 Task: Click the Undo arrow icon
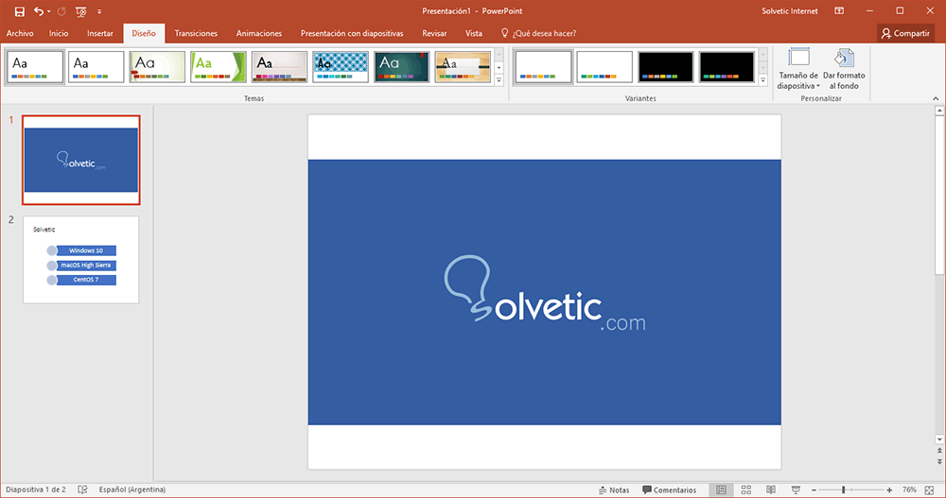coord(39,11)
